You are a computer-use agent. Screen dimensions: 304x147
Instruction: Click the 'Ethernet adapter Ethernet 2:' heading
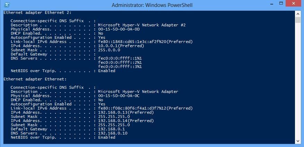click(x=37, y=12)
